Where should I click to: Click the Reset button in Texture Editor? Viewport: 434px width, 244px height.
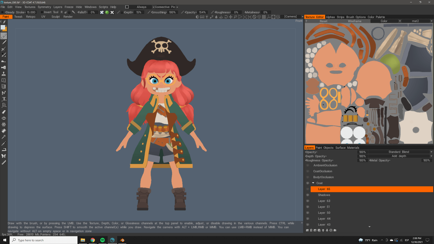323,21
